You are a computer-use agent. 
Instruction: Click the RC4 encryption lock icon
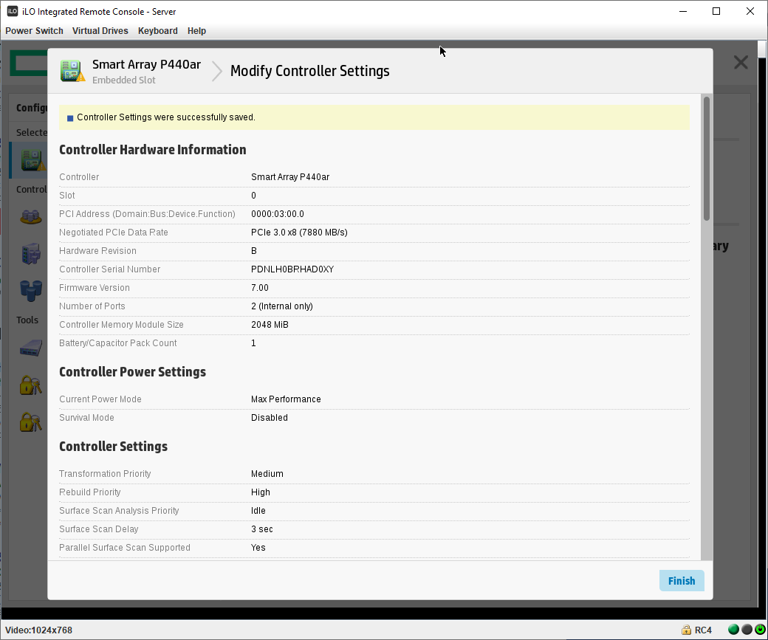click(x=686, y=630)
